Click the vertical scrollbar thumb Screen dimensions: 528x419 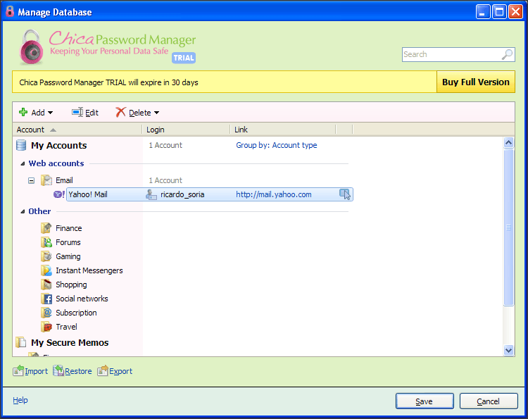click(508, 227)
